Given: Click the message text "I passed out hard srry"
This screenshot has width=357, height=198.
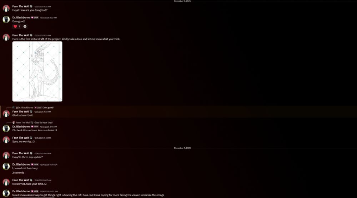Looking at the screenshot, I should coord(25,168).
